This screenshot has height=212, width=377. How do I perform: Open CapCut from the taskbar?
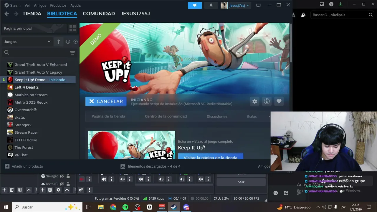click(x=150, y=207)
